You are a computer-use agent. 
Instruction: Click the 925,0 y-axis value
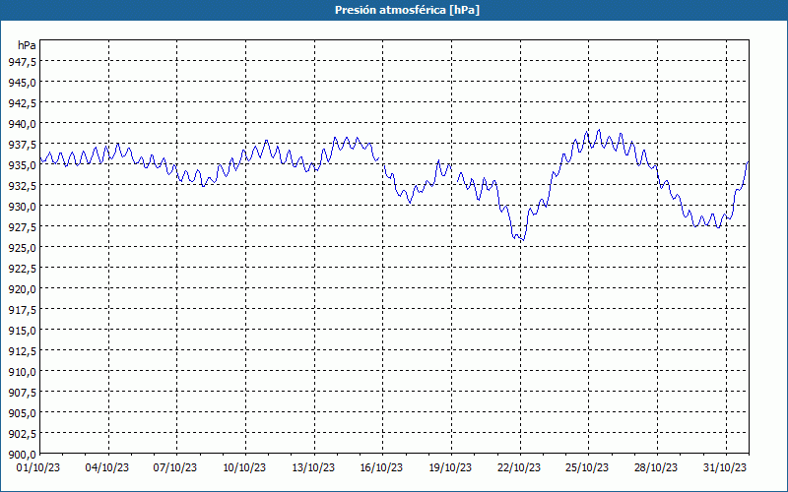[22, 247]
